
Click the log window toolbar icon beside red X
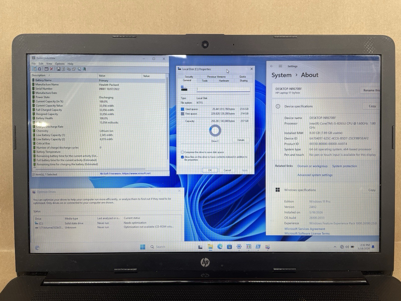click(x=46, y=69)
